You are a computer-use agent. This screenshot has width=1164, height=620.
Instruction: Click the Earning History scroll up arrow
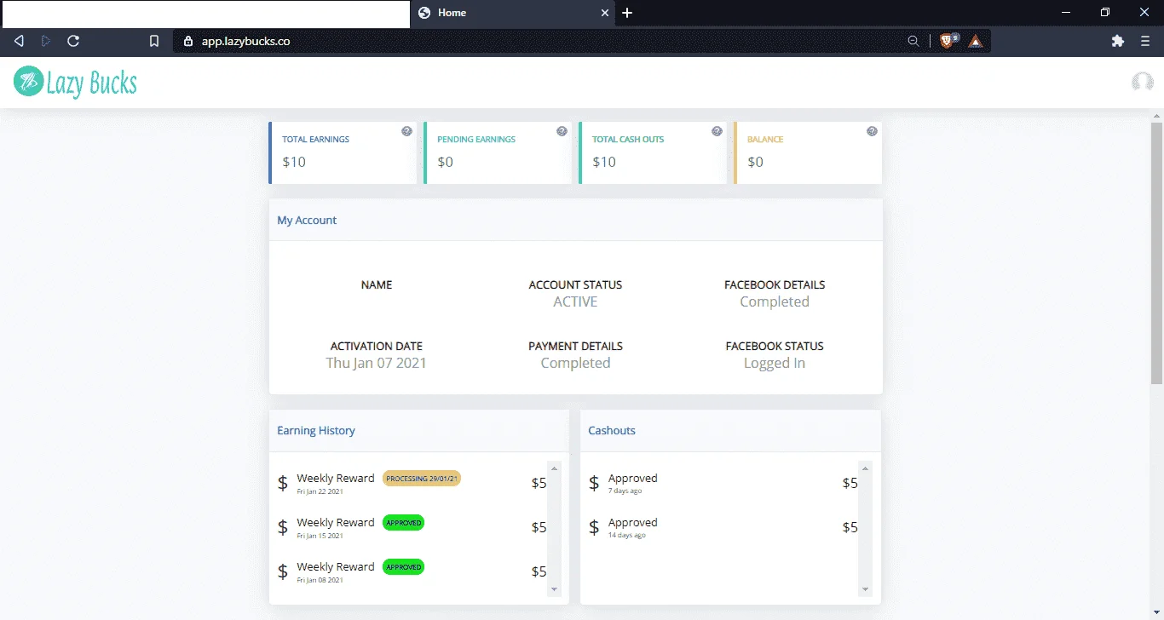coord(554,468)
